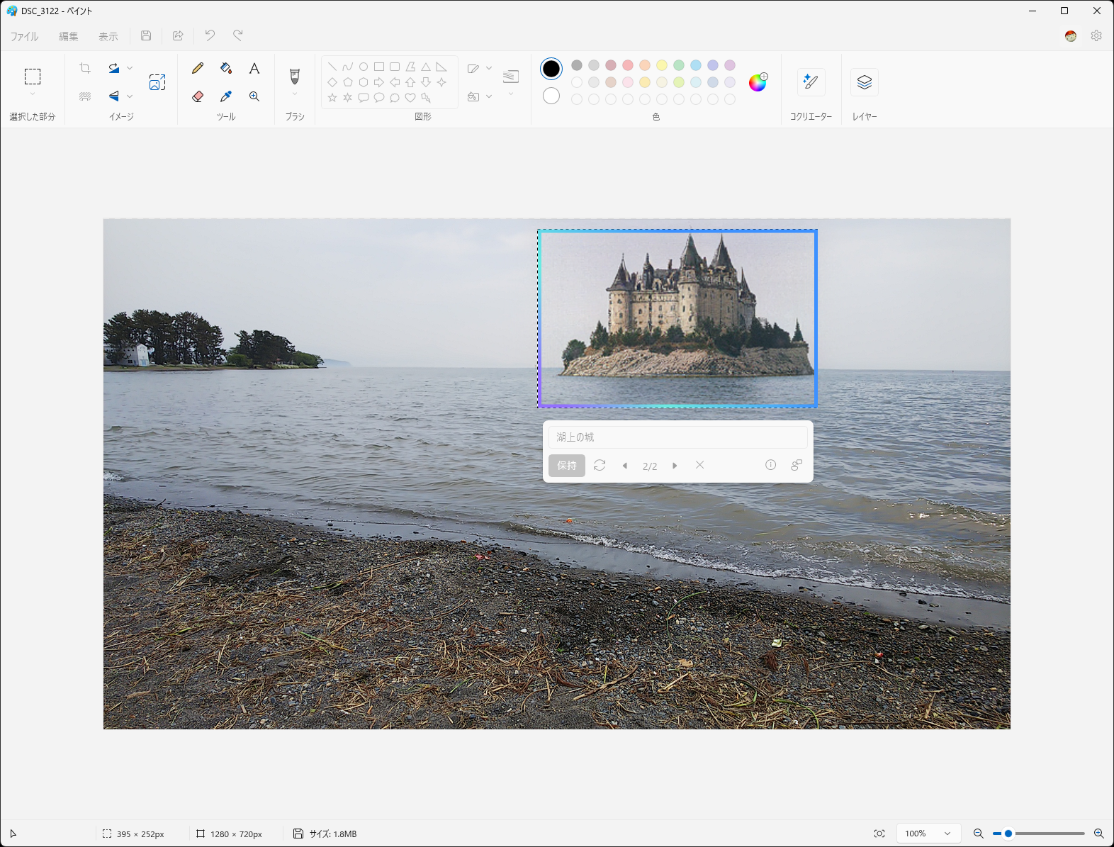Image resolution: width=1114 pixels, height=847 pixels.
Task: Select the Fill bucket tool
Action: (226, 69)
